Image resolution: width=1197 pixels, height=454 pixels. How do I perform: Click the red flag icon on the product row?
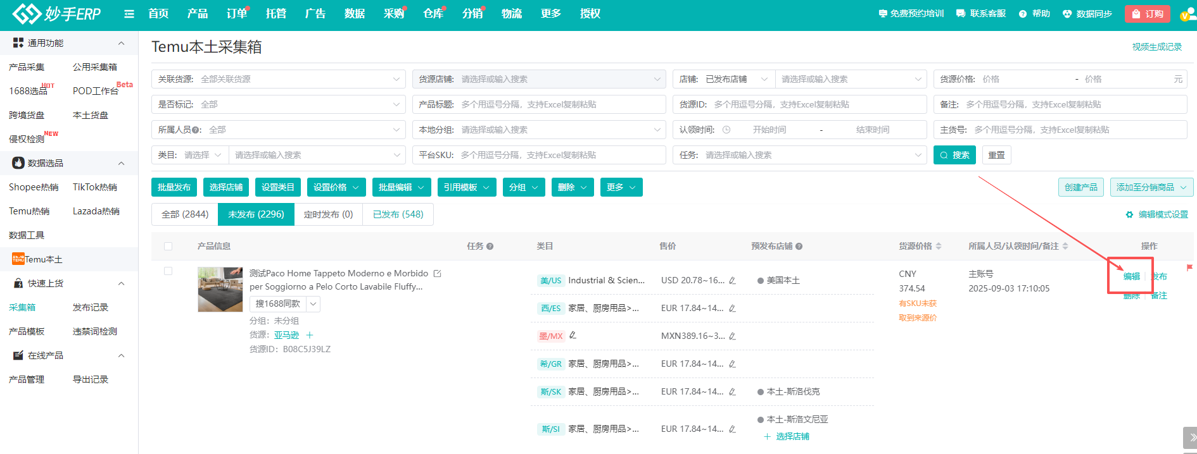click(x=1189, y=267)
